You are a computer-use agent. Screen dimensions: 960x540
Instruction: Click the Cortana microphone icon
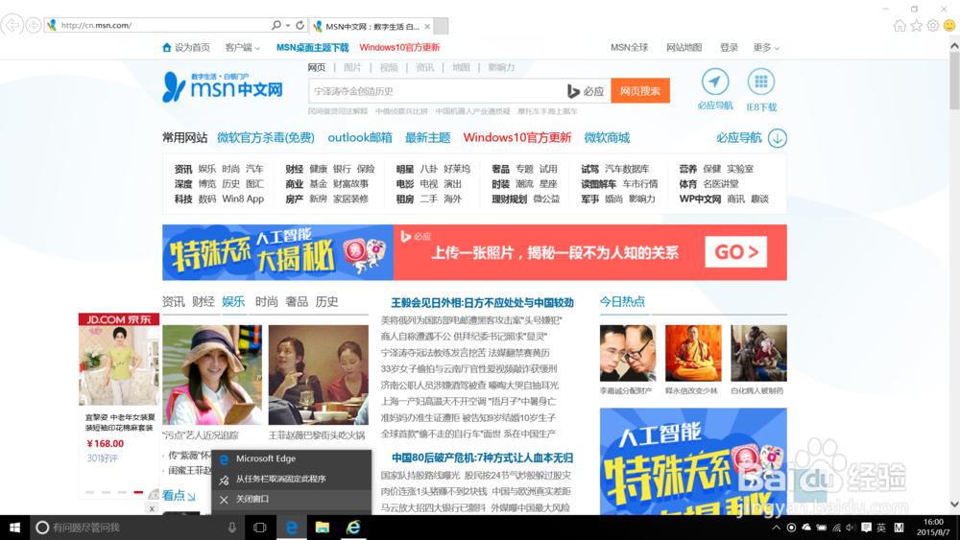pyautogui.click(x=232, y=528)
